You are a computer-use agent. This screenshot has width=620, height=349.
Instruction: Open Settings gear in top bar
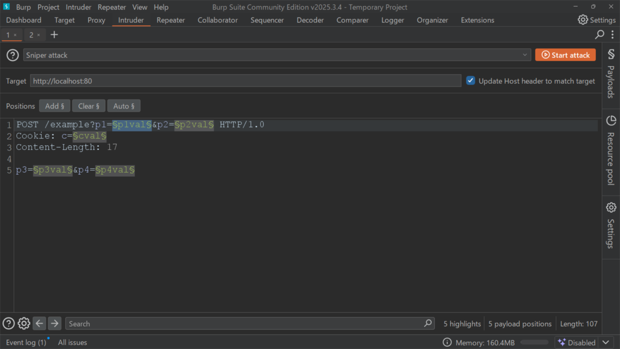[x=597, y=20]
